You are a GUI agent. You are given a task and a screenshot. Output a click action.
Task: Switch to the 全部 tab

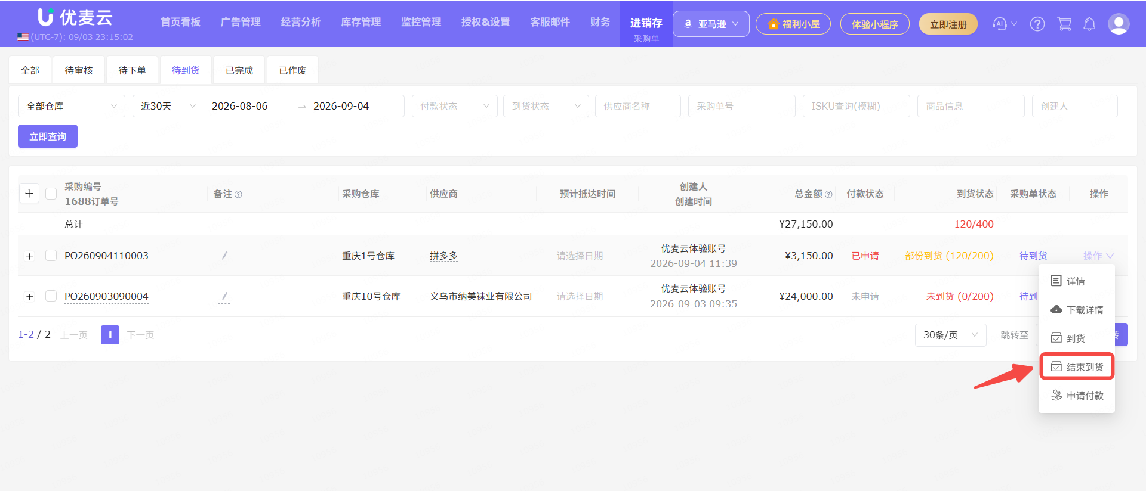tap(30, 70)
